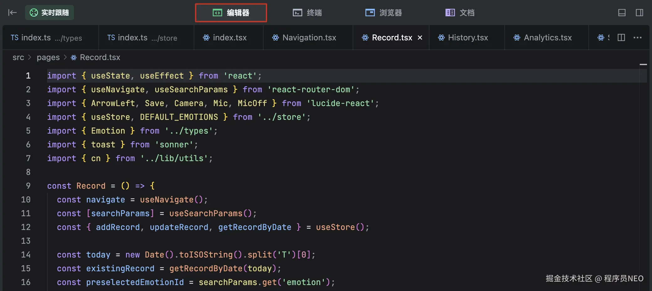Click the Record identifier on line 9
The height and width of the screenshot is (291, 652).
[91, 186]
